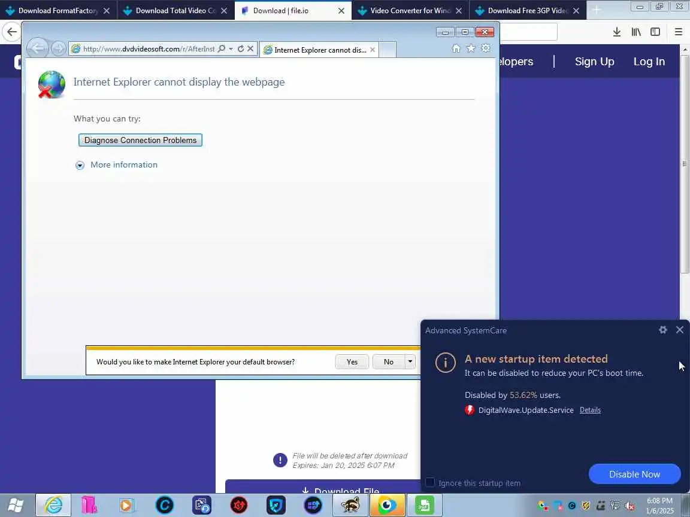Open green 3GP converter taskbar app
This screenshot has width=690, height=517.
tap(424, 505)
